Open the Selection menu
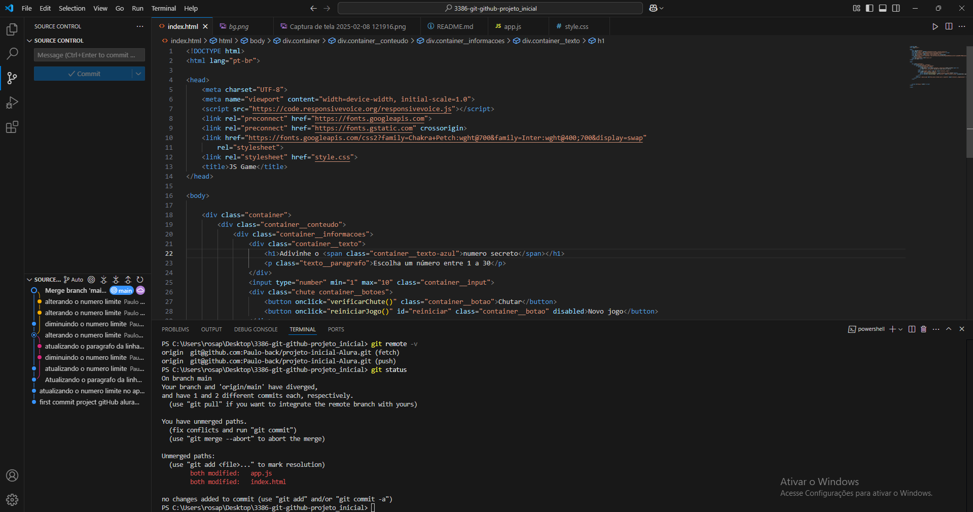 [72, 8]
